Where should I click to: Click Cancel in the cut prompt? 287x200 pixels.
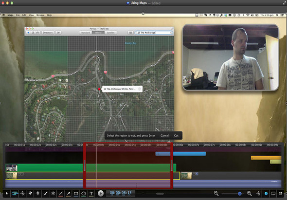[164, 136]
